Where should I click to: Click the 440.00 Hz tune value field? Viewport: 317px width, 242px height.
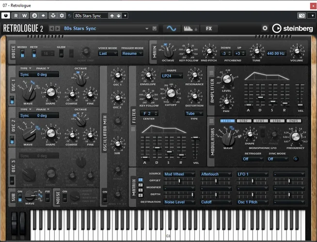click(x=276, y=53)
